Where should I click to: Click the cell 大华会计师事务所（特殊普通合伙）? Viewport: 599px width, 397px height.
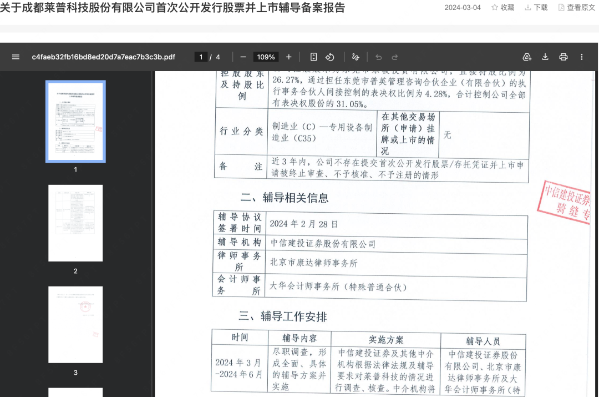(338, 287)
